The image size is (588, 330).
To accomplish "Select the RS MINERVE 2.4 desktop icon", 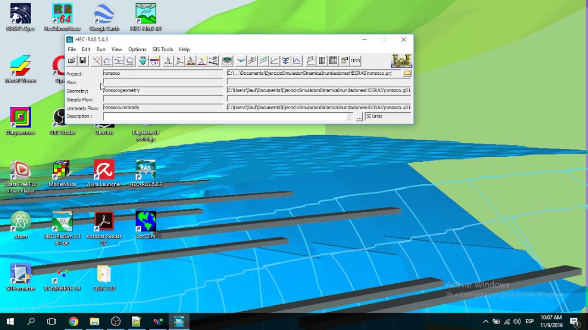I will point(62,278).
